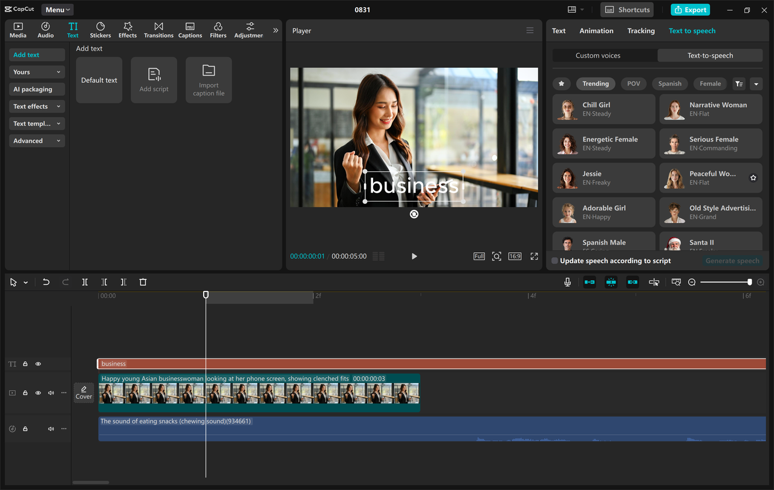This screenshot has width=774, height=490.
Task: Open the Captions panel
Action: tap(190, 29)
